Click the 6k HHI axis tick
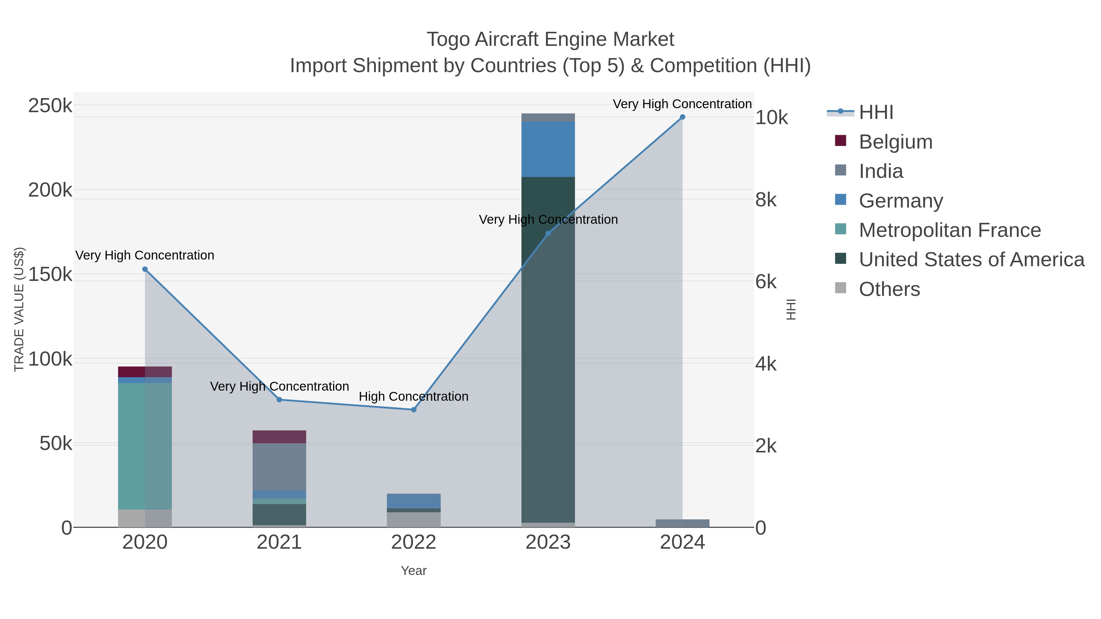The width and height of the screenshot is (1101, 619). pos(766,282)
